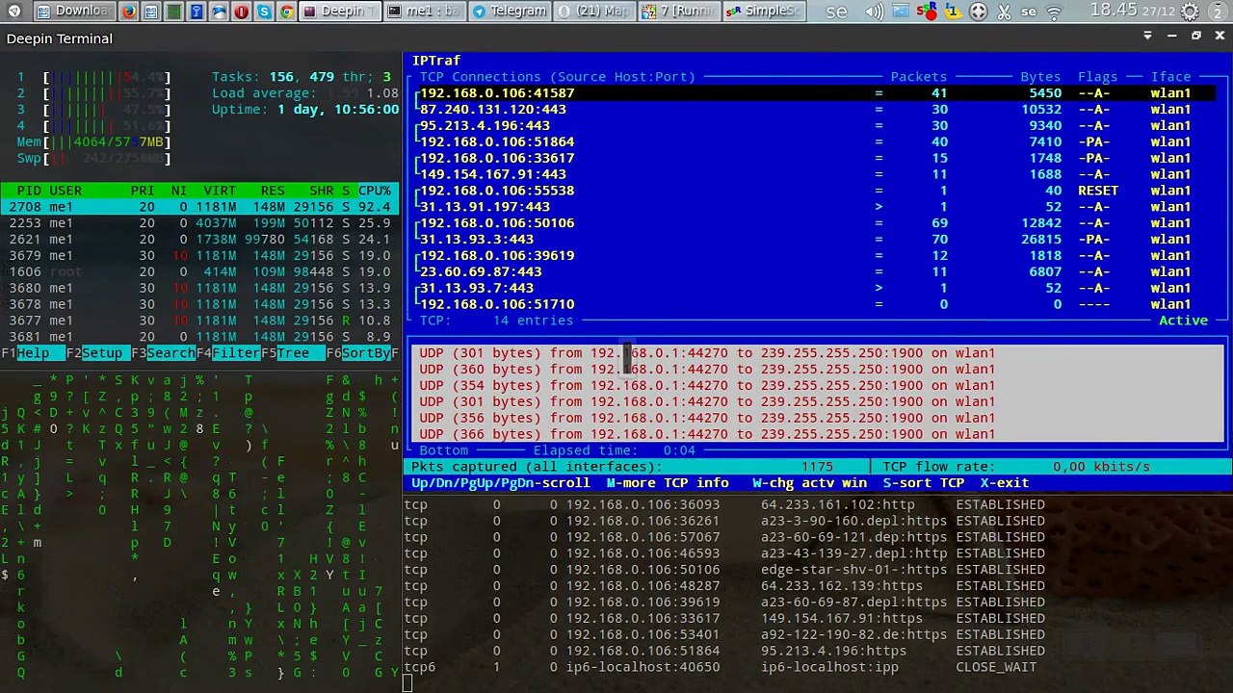The width and height of the screenshot is (1233, 693).
Task: Click the 'Pkts captured (all interfaces)' status
Action: tap(537, 467)
